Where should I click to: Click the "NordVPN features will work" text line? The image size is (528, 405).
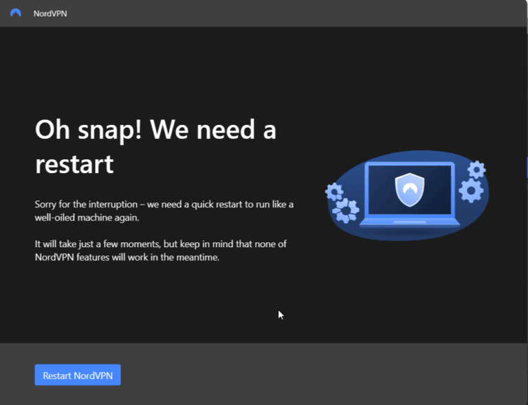point(126,257)
